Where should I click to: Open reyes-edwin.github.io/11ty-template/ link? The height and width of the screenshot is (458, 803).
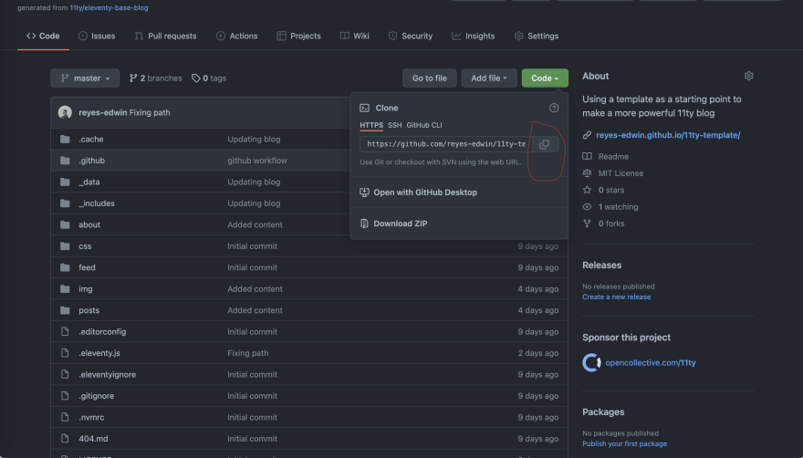click(668, 135)
